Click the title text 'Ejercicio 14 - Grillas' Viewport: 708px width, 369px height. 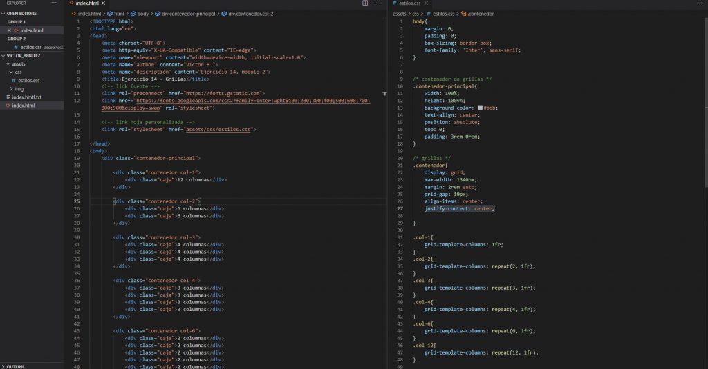click(154, 79)
